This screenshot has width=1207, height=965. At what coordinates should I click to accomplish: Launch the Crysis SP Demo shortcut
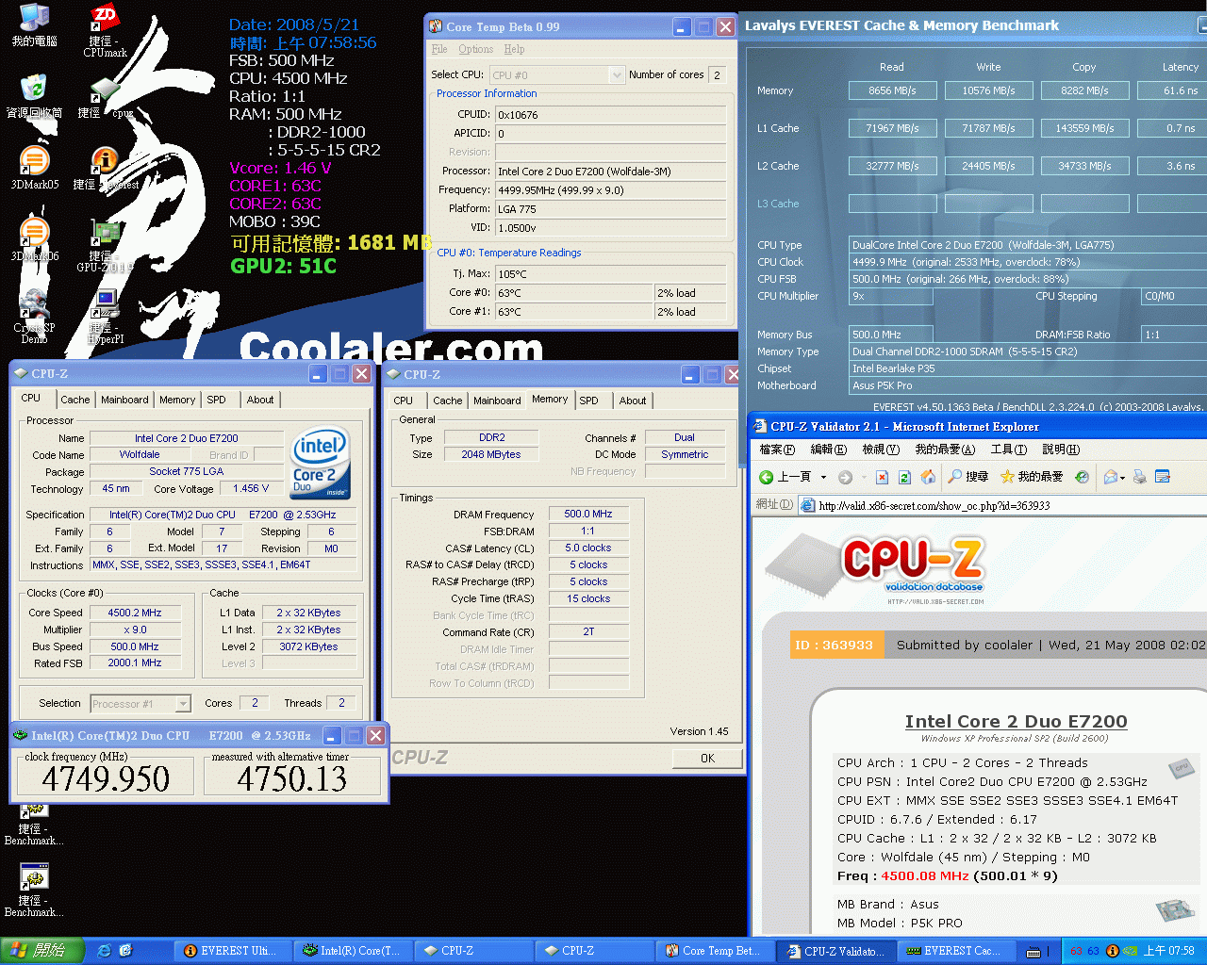(34, 317)
